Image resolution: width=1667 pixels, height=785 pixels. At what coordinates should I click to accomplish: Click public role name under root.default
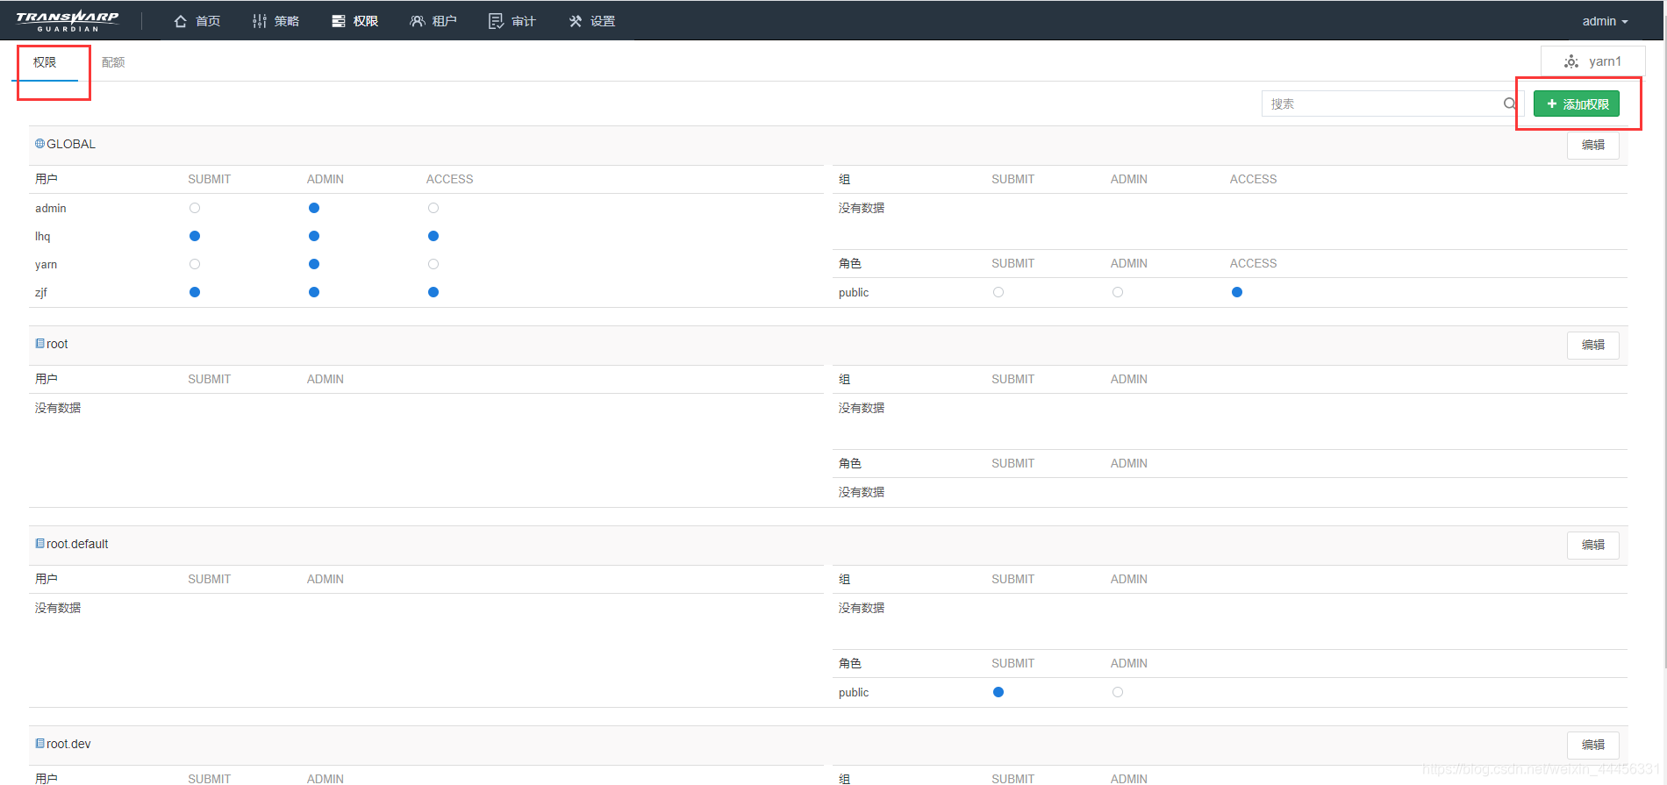point(854,692)
